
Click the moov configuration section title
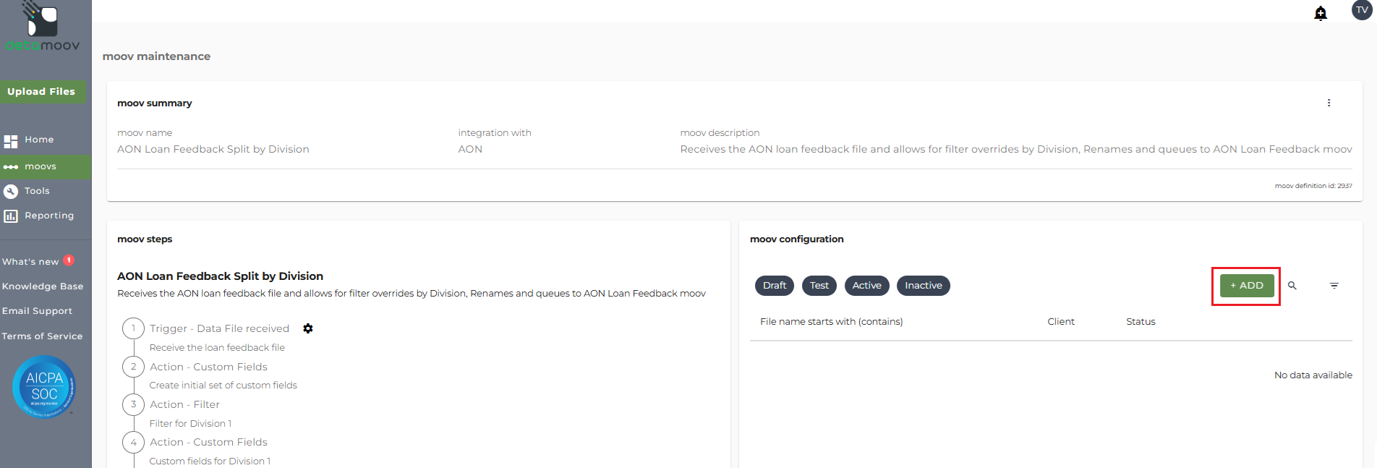(797, 239)
